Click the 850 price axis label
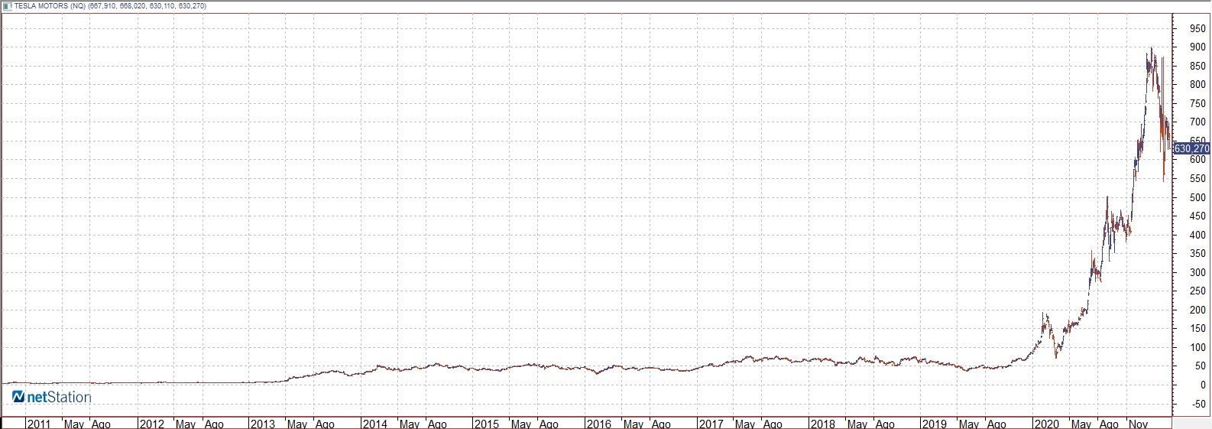Viewport: 1212px width, 429px height. pyautogui.click(x=1199, y=66)
